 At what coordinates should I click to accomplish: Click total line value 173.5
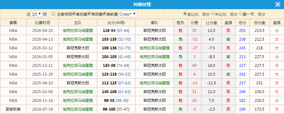[x=260, y=109]
